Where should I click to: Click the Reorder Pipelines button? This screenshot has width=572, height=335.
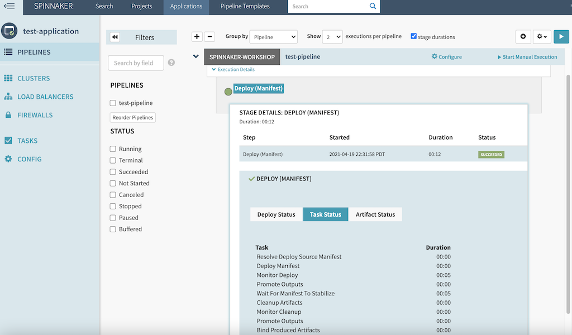(x=133, y=117)
